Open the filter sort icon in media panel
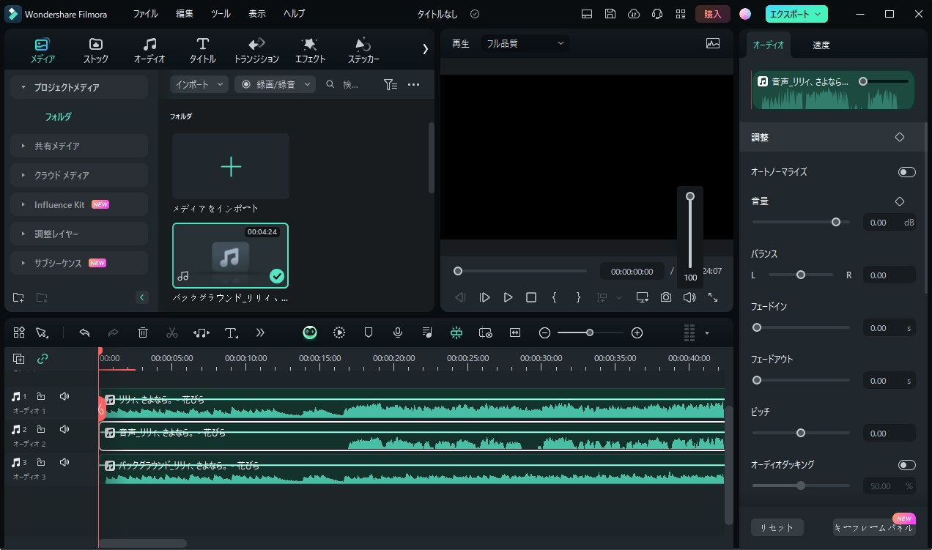The image size is (932, 550). click(x=391, y=85)
